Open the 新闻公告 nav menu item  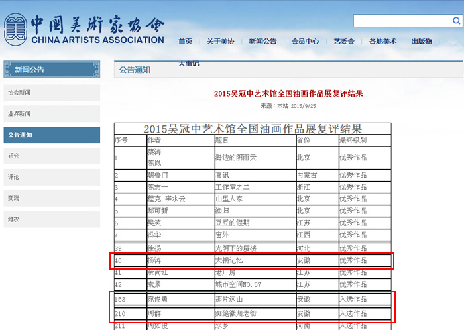pyautogui.click(x=262, y=41)
